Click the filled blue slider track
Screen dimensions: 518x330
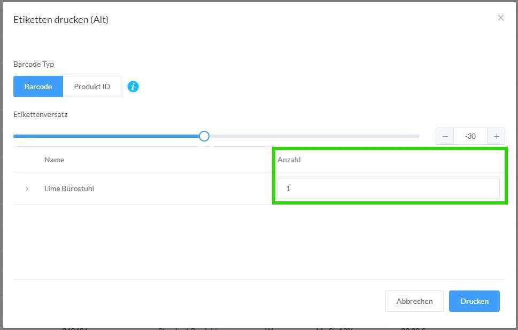(107, 136)
